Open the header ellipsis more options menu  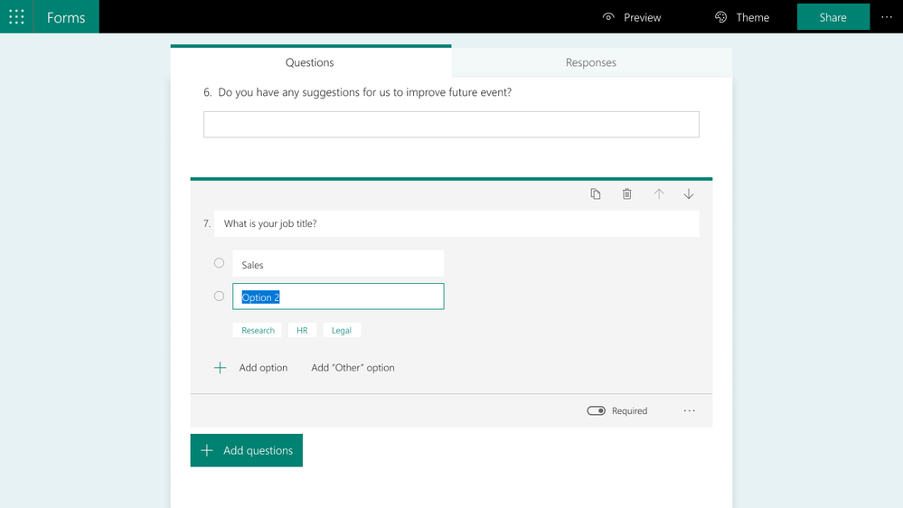point(887,17)
